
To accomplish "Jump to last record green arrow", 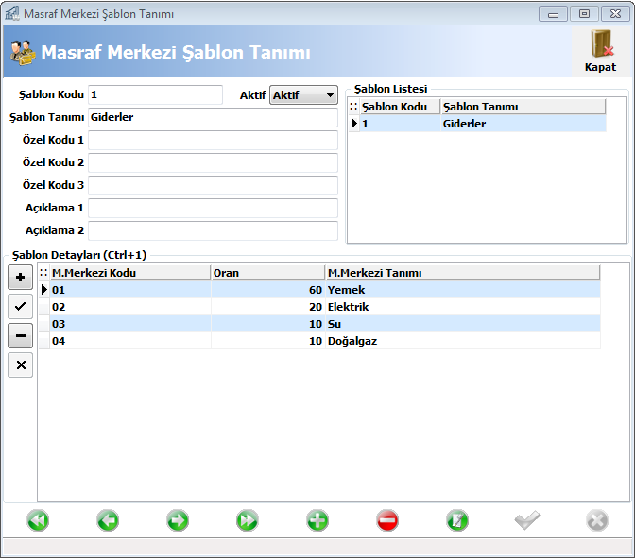I will point(248,520).
